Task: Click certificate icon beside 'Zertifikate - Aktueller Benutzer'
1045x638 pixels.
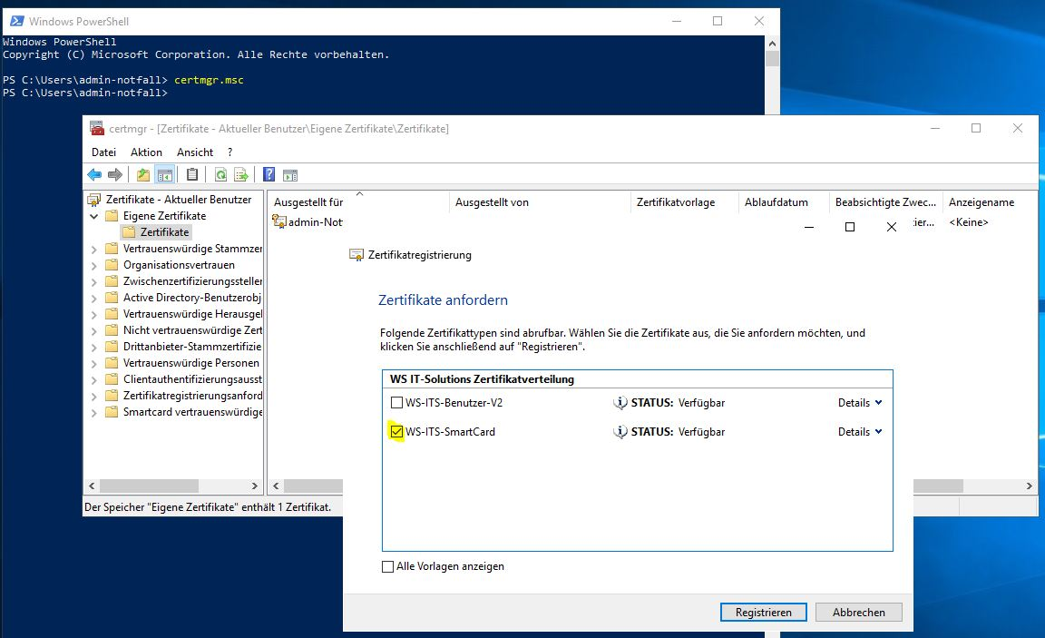Action: pos(94,200)
